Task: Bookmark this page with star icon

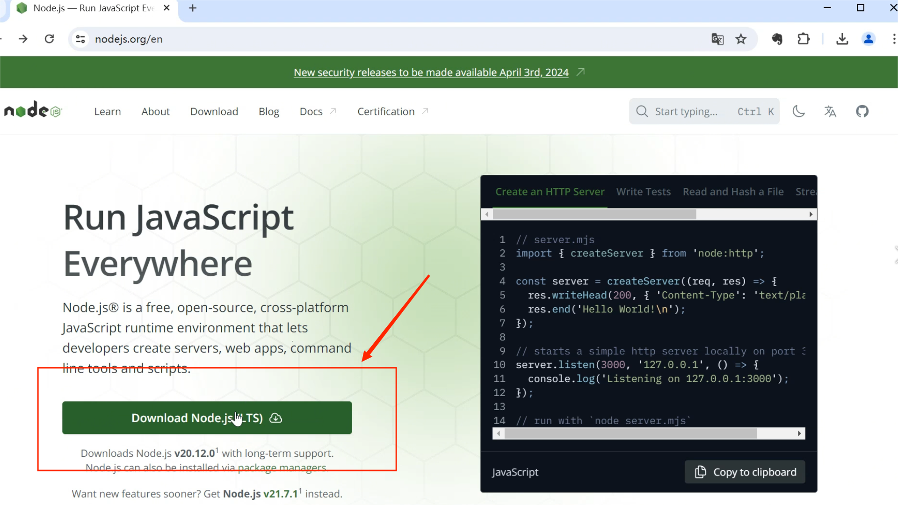Action: [x=741, y=39]
